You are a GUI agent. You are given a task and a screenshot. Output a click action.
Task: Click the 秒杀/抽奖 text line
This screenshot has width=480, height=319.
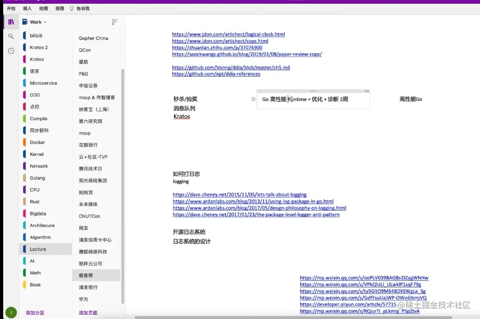(x=185, y=99)
